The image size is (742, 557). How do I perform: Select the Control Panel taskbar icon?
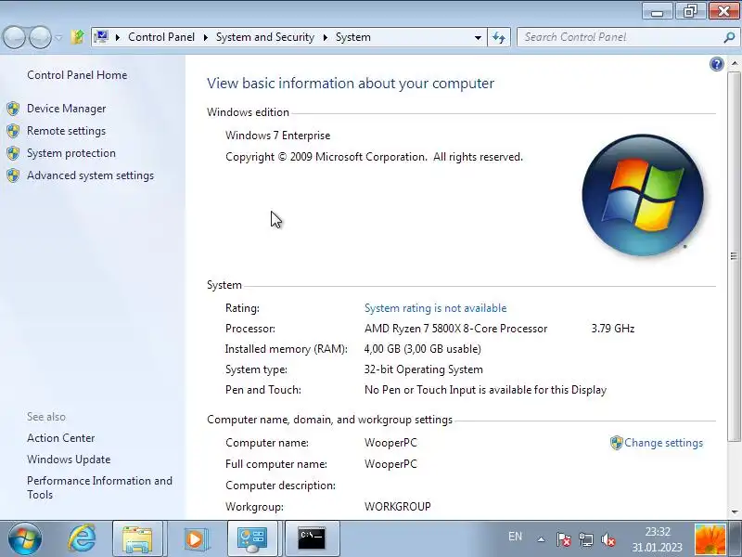click(x=252, y=538)
